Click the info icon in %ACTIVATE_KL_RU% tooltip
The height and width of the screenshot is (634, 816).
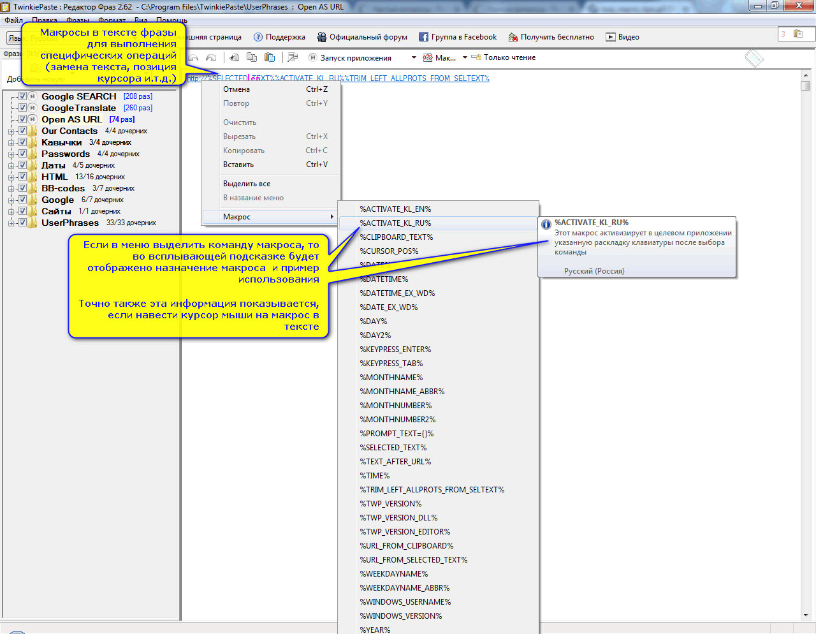546,225
